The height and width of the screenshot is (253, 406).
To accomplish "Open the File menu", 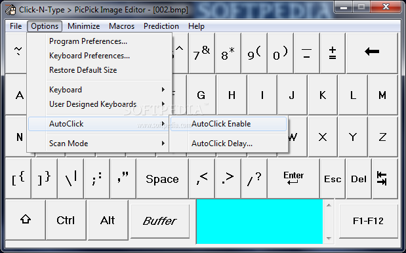I will click(16, 26).
